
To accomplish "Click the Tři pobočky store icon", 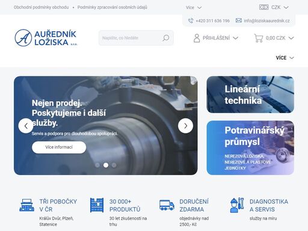I will click(26, 205).
